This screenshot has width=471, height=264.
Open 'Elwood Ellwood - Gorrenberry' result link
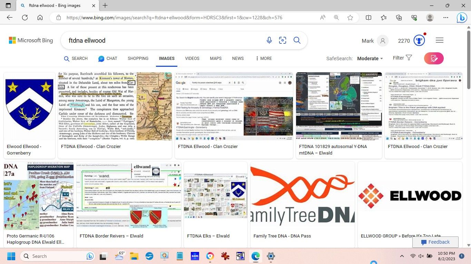(x=24, y=150)
